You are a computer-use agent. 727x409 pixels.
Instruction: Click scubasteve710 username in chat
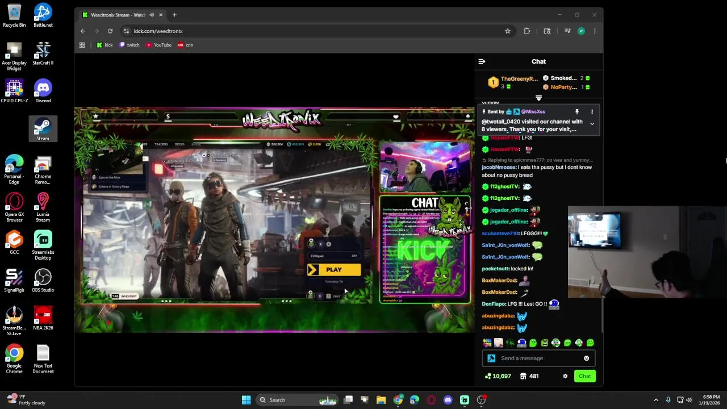click(500, 233)
